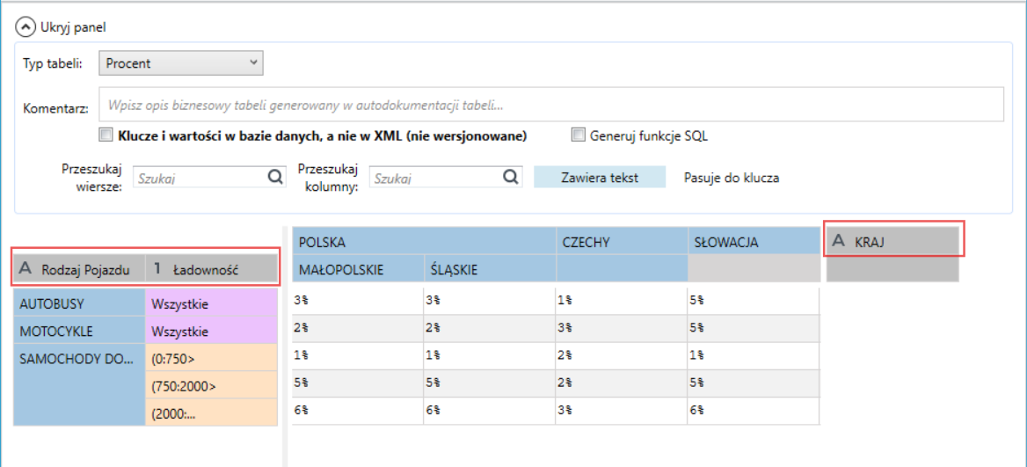Select the ŚLĄSKIE sub-column header

[x=490, y=269]
